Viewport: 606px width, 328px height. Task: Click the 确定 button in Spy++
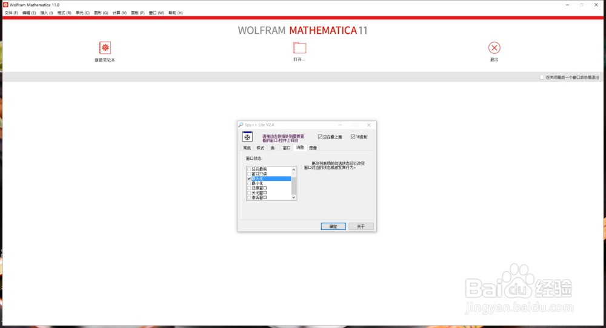333,226
